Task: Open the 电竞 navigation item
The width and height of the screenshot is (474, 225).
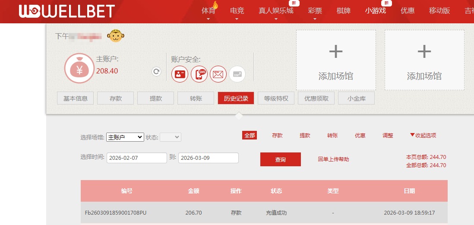Action: pyautogui.click(x=237, y=11)
